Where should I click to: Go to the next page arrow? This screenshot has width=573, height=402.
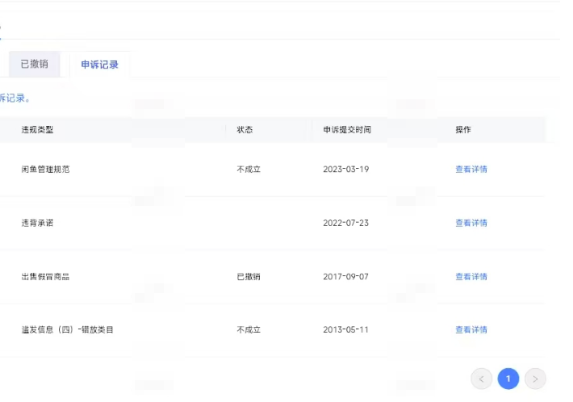pyautogui.click(x=535, y=379)
